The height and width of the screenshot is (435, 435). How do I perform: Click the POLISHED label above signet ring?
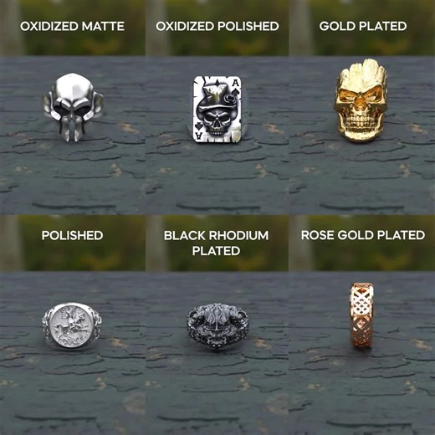[72, 236]
